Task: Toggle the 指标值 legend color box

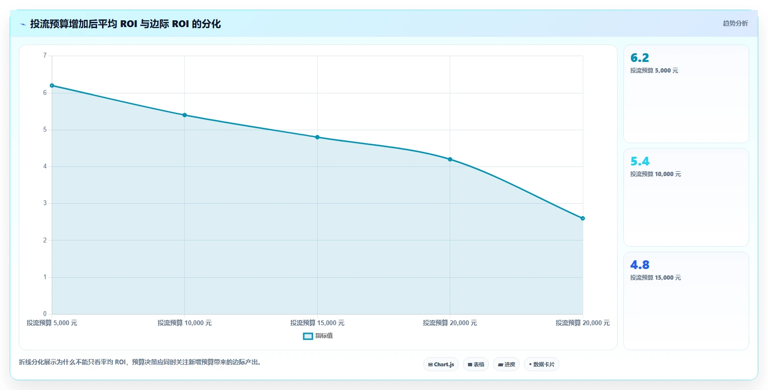Action: click(x=308, y=336)
